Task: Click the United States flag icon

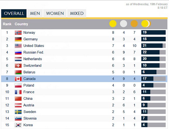Action: (18, 46)
